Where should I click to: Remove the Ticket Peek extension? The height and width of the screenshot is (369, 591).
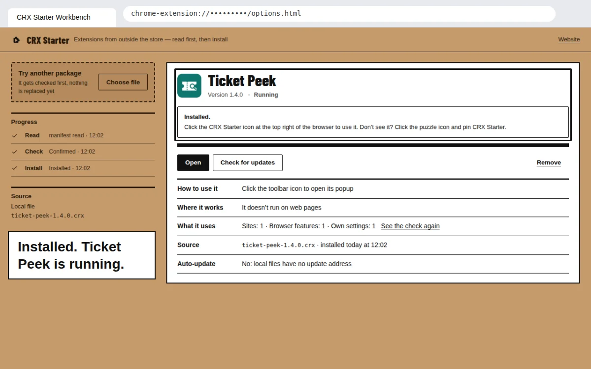(549, 163)
